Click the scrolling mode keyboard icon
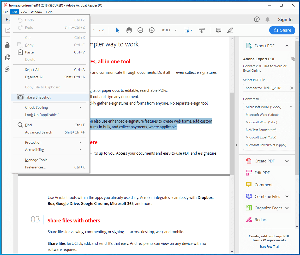Screen dimensions: 300x255 (x=201, y=30)
